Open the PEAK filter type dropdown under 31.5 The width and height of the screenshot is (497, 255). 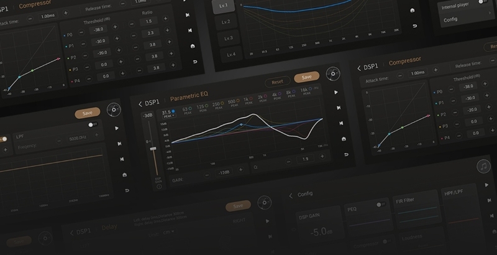(169, 116)
